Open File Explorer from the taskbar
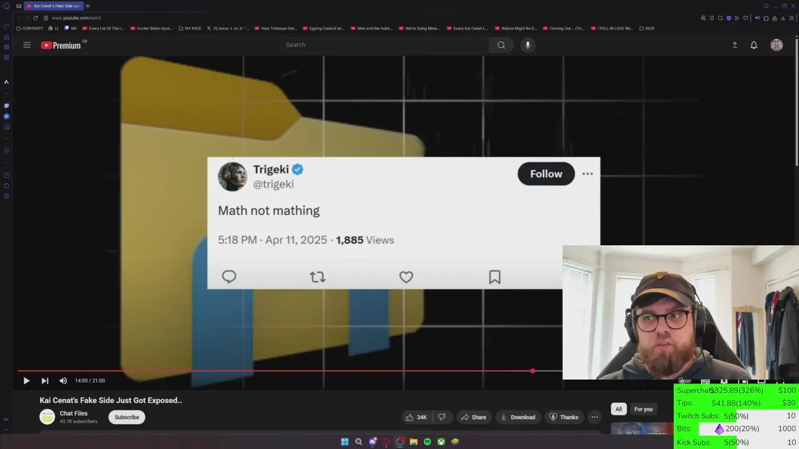 (x=413, y=442)
